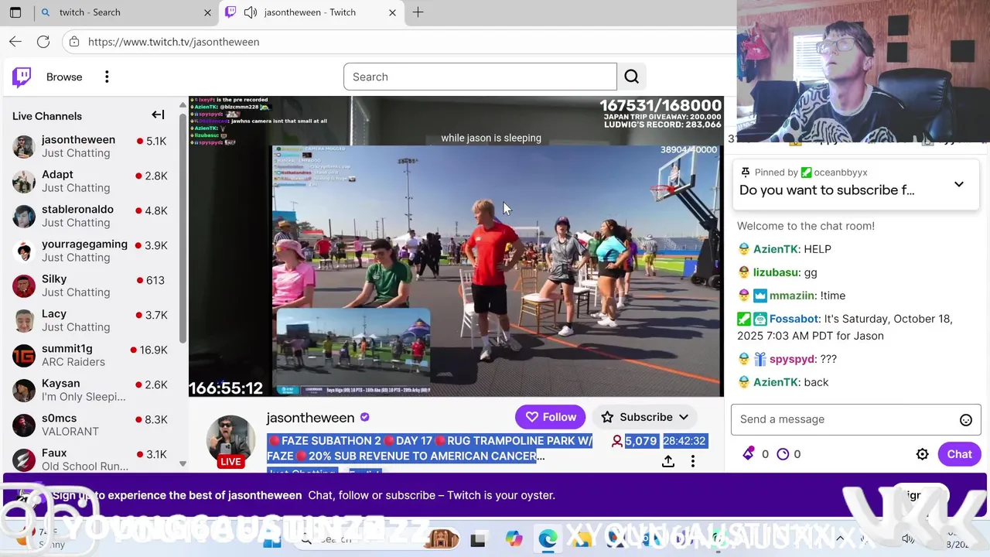
Task: Open yourragegaming channel in sidebar
Action: coord(90,251)
